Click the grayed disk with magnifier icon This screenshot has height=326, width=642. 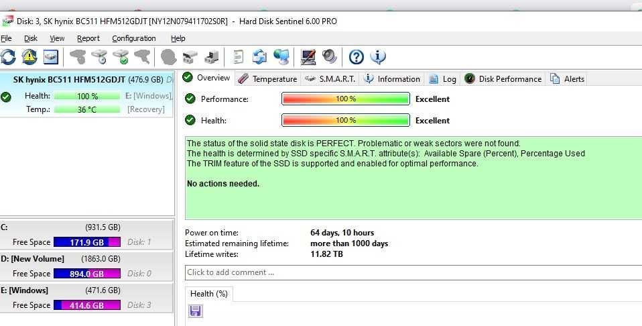[x=142, y=56]
